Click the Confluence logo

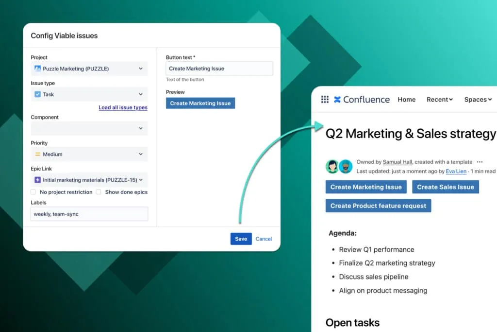click(362, 99)
